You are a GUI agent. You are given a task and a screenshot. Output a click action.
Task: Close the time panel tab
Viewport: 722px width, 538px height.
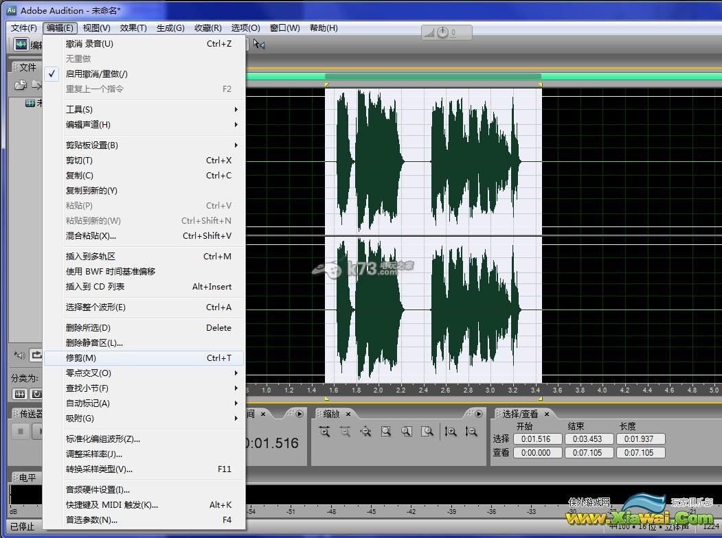[263, 414]
